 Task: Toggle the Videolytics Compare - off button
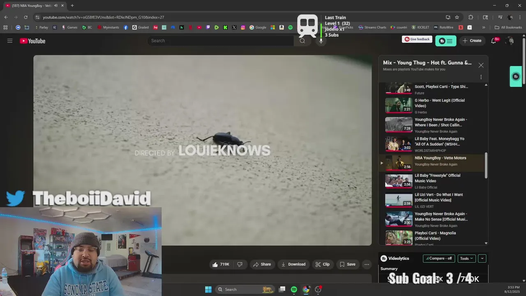pyautogui.click(x=439, y=259)
